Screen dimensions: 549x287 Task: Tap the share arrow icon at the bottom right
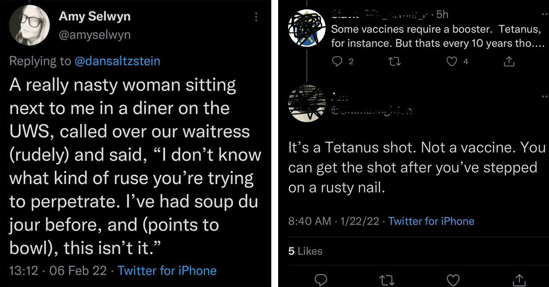click(x=520, y=280)
